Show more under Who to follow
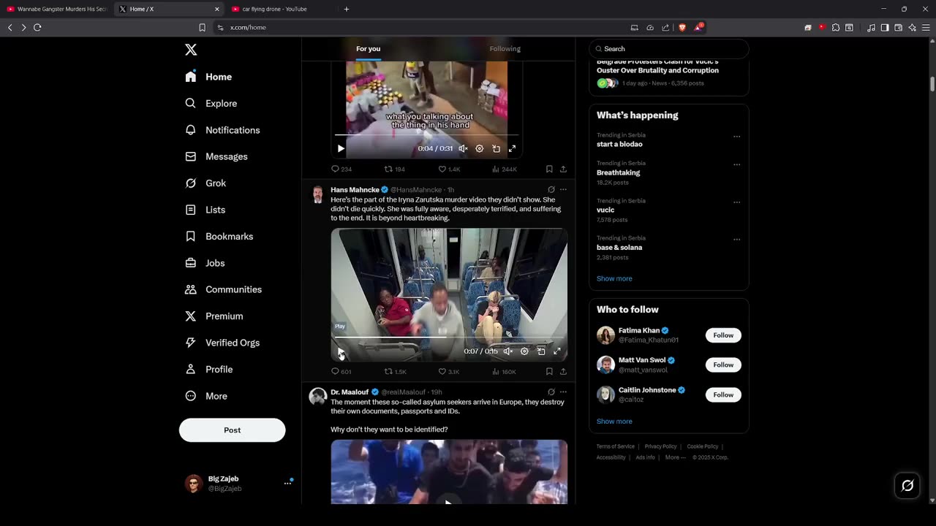936x526 pixels. point(614,422)
